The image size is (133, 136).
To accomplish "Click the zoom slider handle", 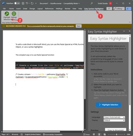I will point(116,134).
